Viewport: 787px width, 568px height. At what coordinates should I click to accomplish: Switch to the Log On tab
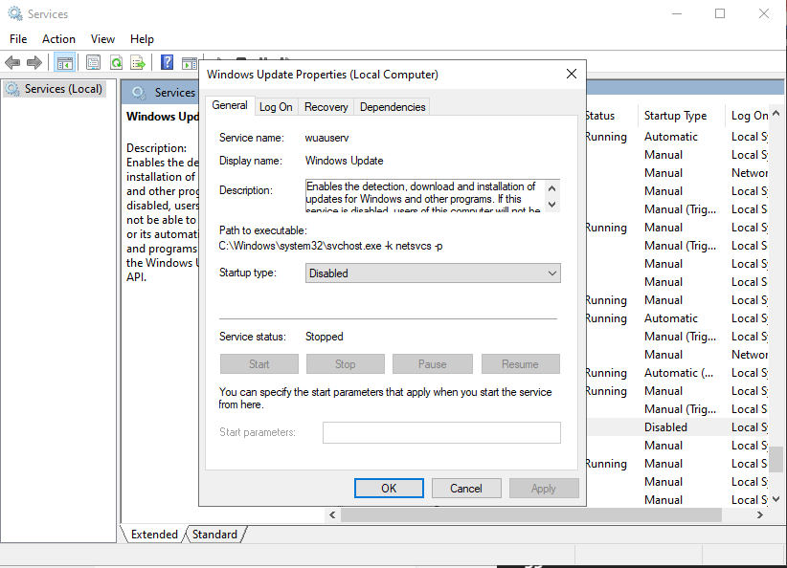coord(276,107)
